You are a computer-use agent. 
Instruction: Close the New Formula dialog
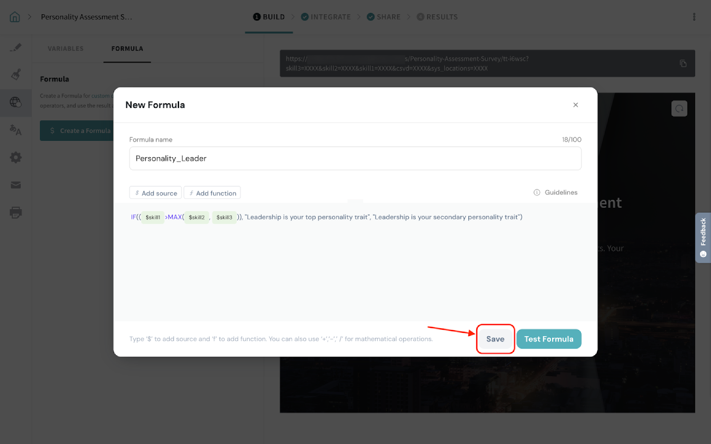tap(575, 105)
